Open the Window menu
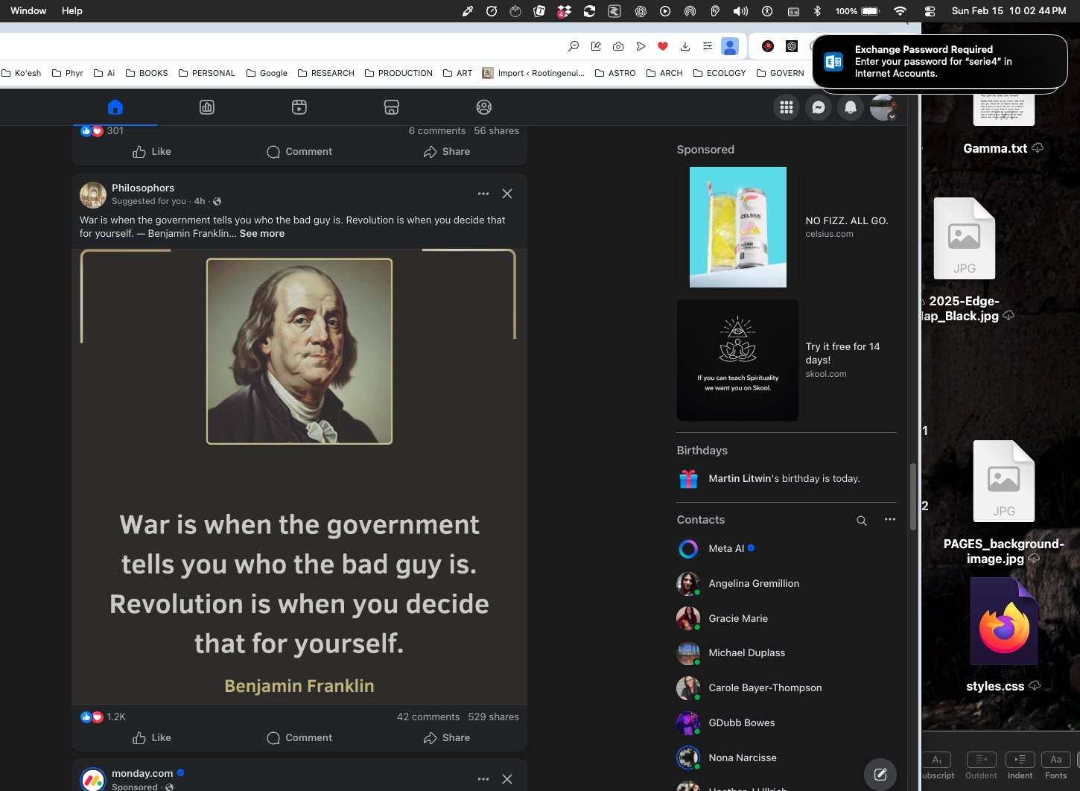This screenshot has width=1080, height=791. click(x=28, y=11)
